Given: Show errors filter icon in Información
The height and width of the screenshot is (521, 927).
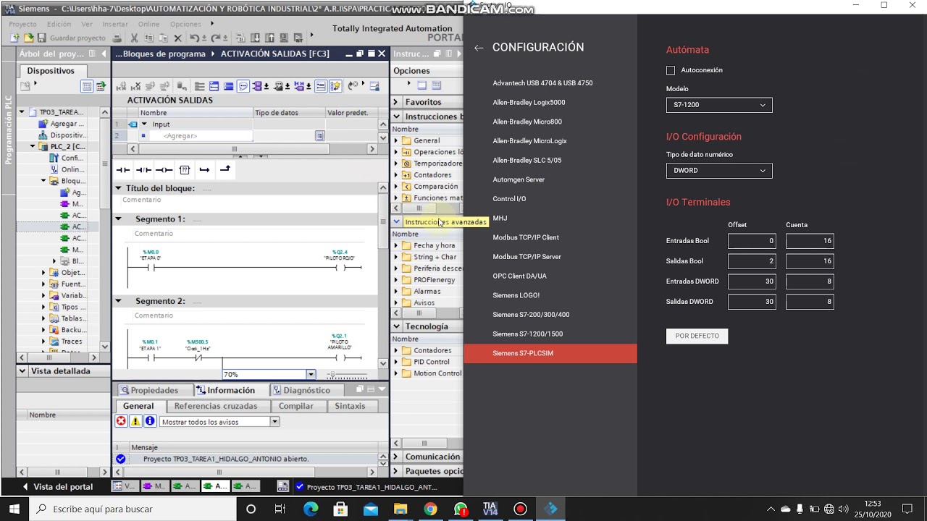Looking at the screenshot, I should click(121, 421).
